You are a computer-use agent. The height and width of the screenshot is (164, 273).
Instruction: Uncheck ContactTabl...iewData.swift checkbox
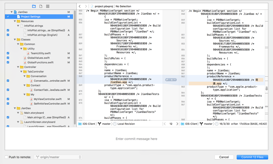[8, 90]
